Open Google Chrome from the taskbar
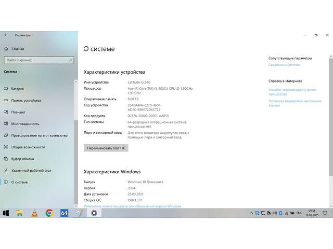 (49, 213)
